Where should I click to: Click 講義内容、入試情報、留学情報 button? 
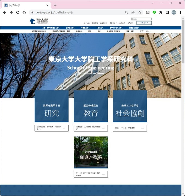pyautogui.click(x=91, y=128)
